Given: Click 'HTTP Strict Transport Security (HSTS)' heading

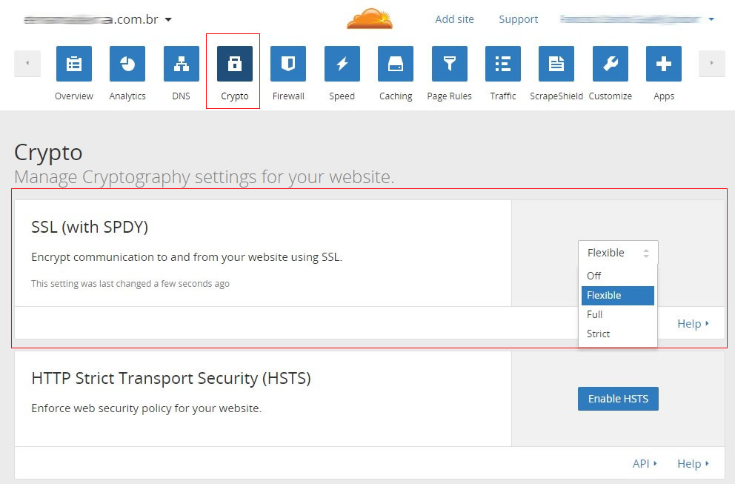Looking at the screenshot, I should (x=171, y=378).
